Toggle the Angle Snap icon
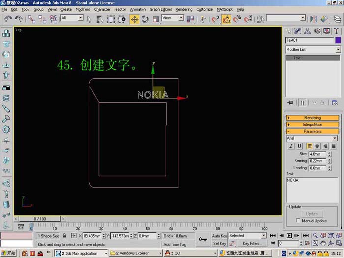 click(226, 19)
